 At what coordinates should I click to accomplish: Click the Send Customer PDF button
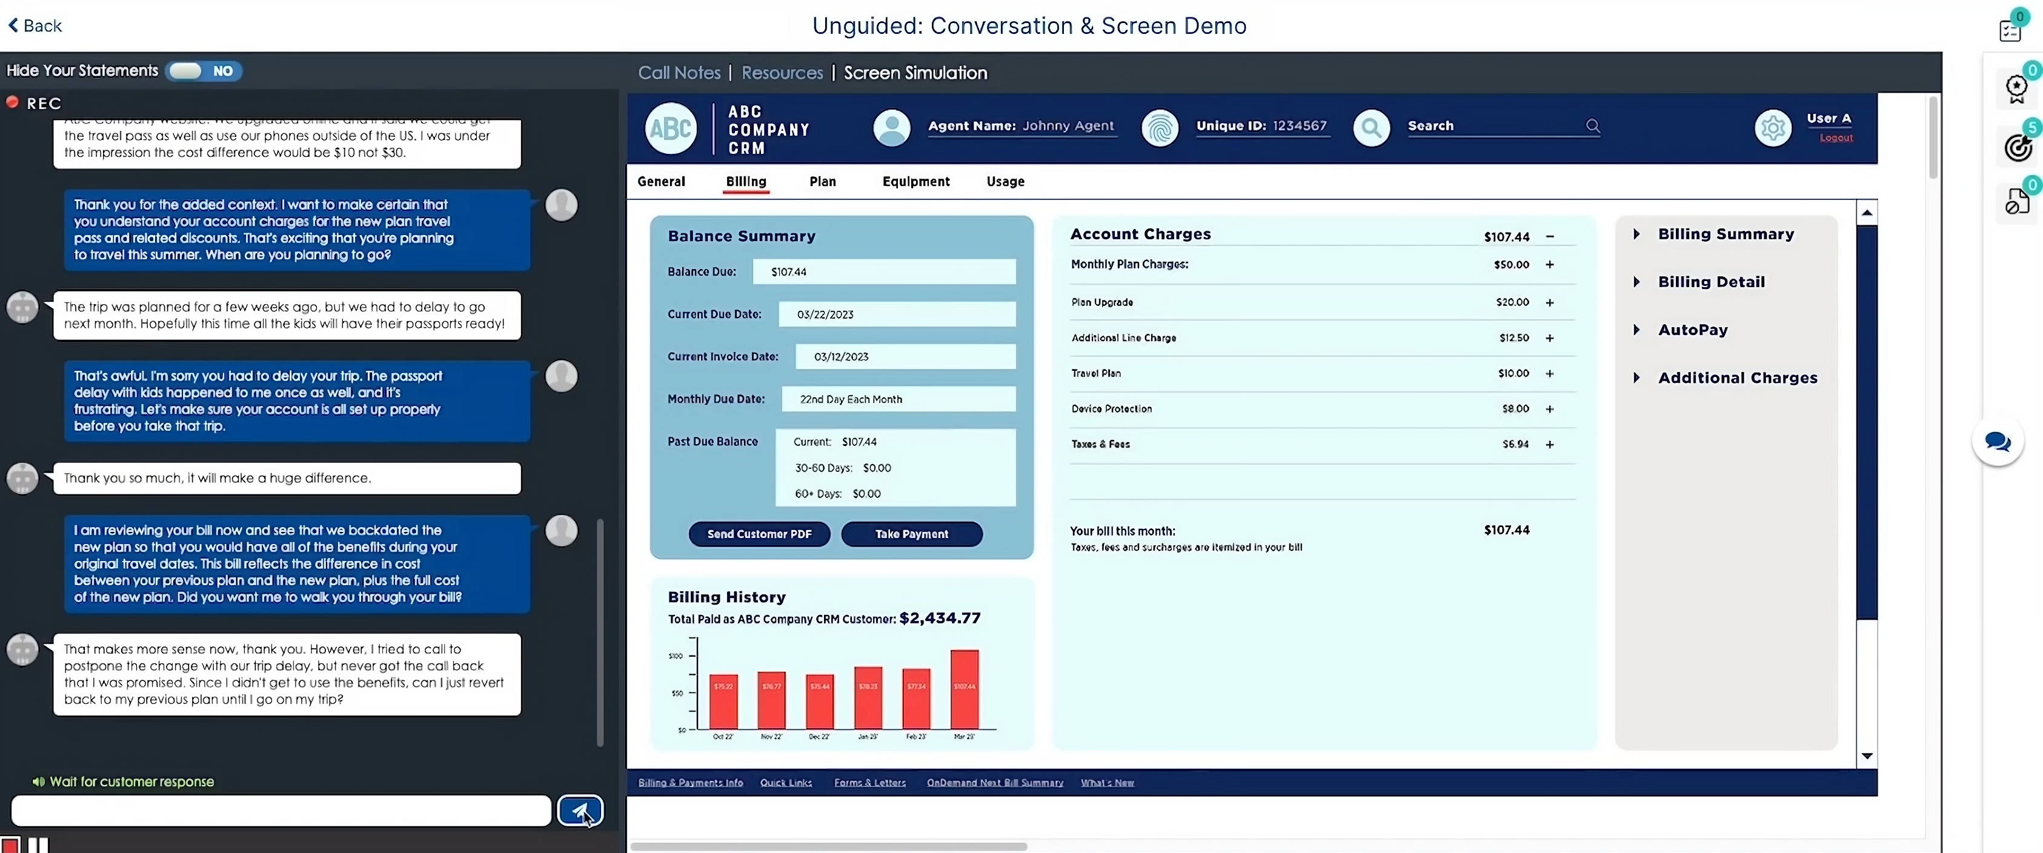tap(759, 534)
